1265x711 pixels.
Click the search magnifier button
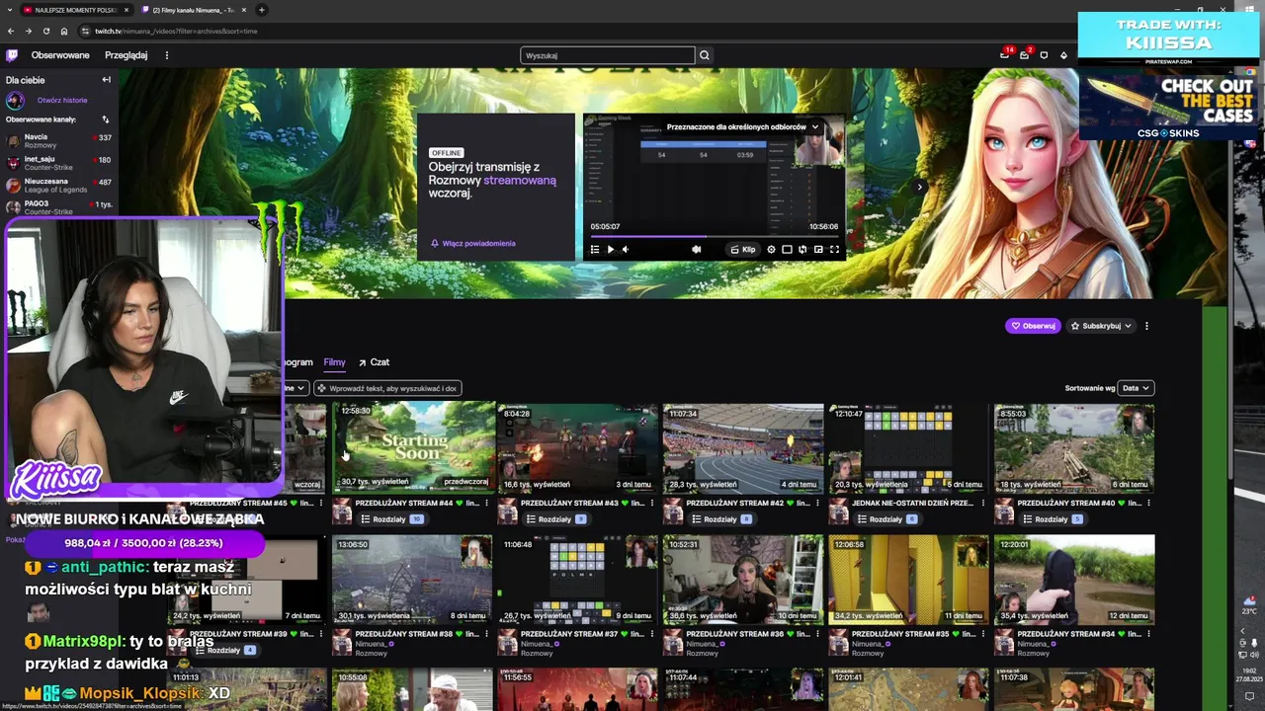point(705,55)
